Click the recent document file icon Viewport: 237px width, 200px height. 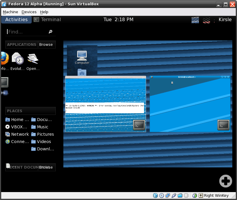tap(8, 166)
